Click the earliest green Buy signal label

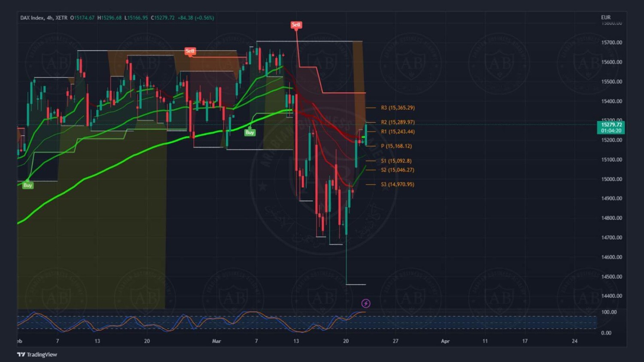coord(27,185)
